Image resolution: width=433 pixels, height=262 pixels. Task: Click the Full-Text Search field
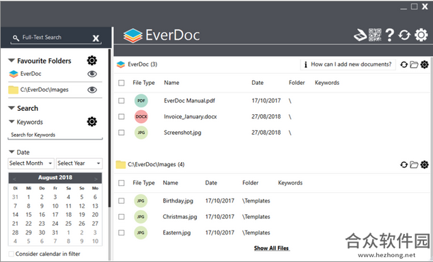(55, 38)
